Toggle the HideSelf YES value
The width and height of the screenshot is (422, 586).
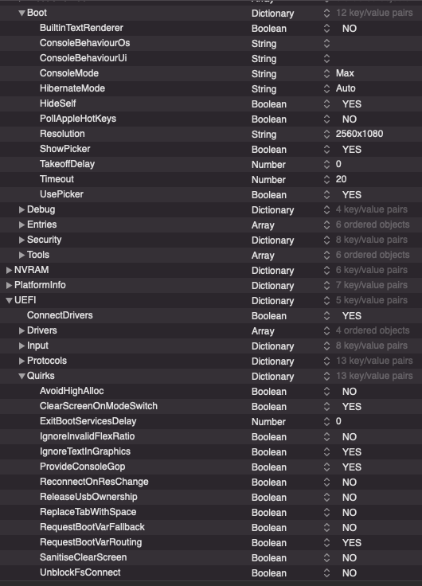[x=352, y=104]
